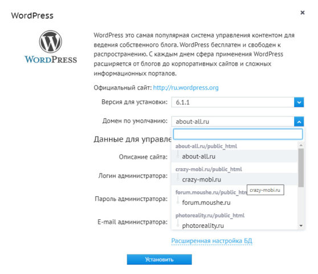
Task: Open the official site link ru.wordpress.org
Action: tap(186, 87)
